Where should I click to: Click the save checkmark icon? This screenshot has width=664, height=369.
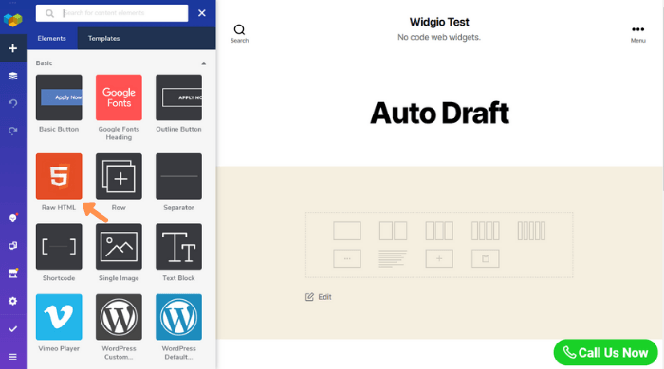point(12,329)
